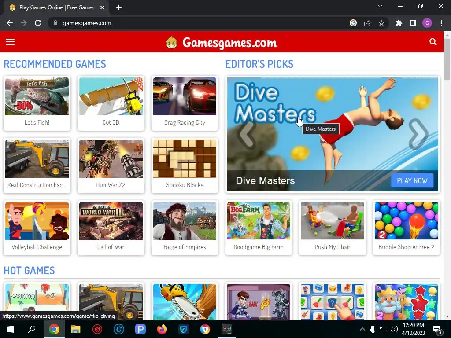The height and width of the screenshot is (338, 451).
Task: Open the notification center
Action: [437, 330]
